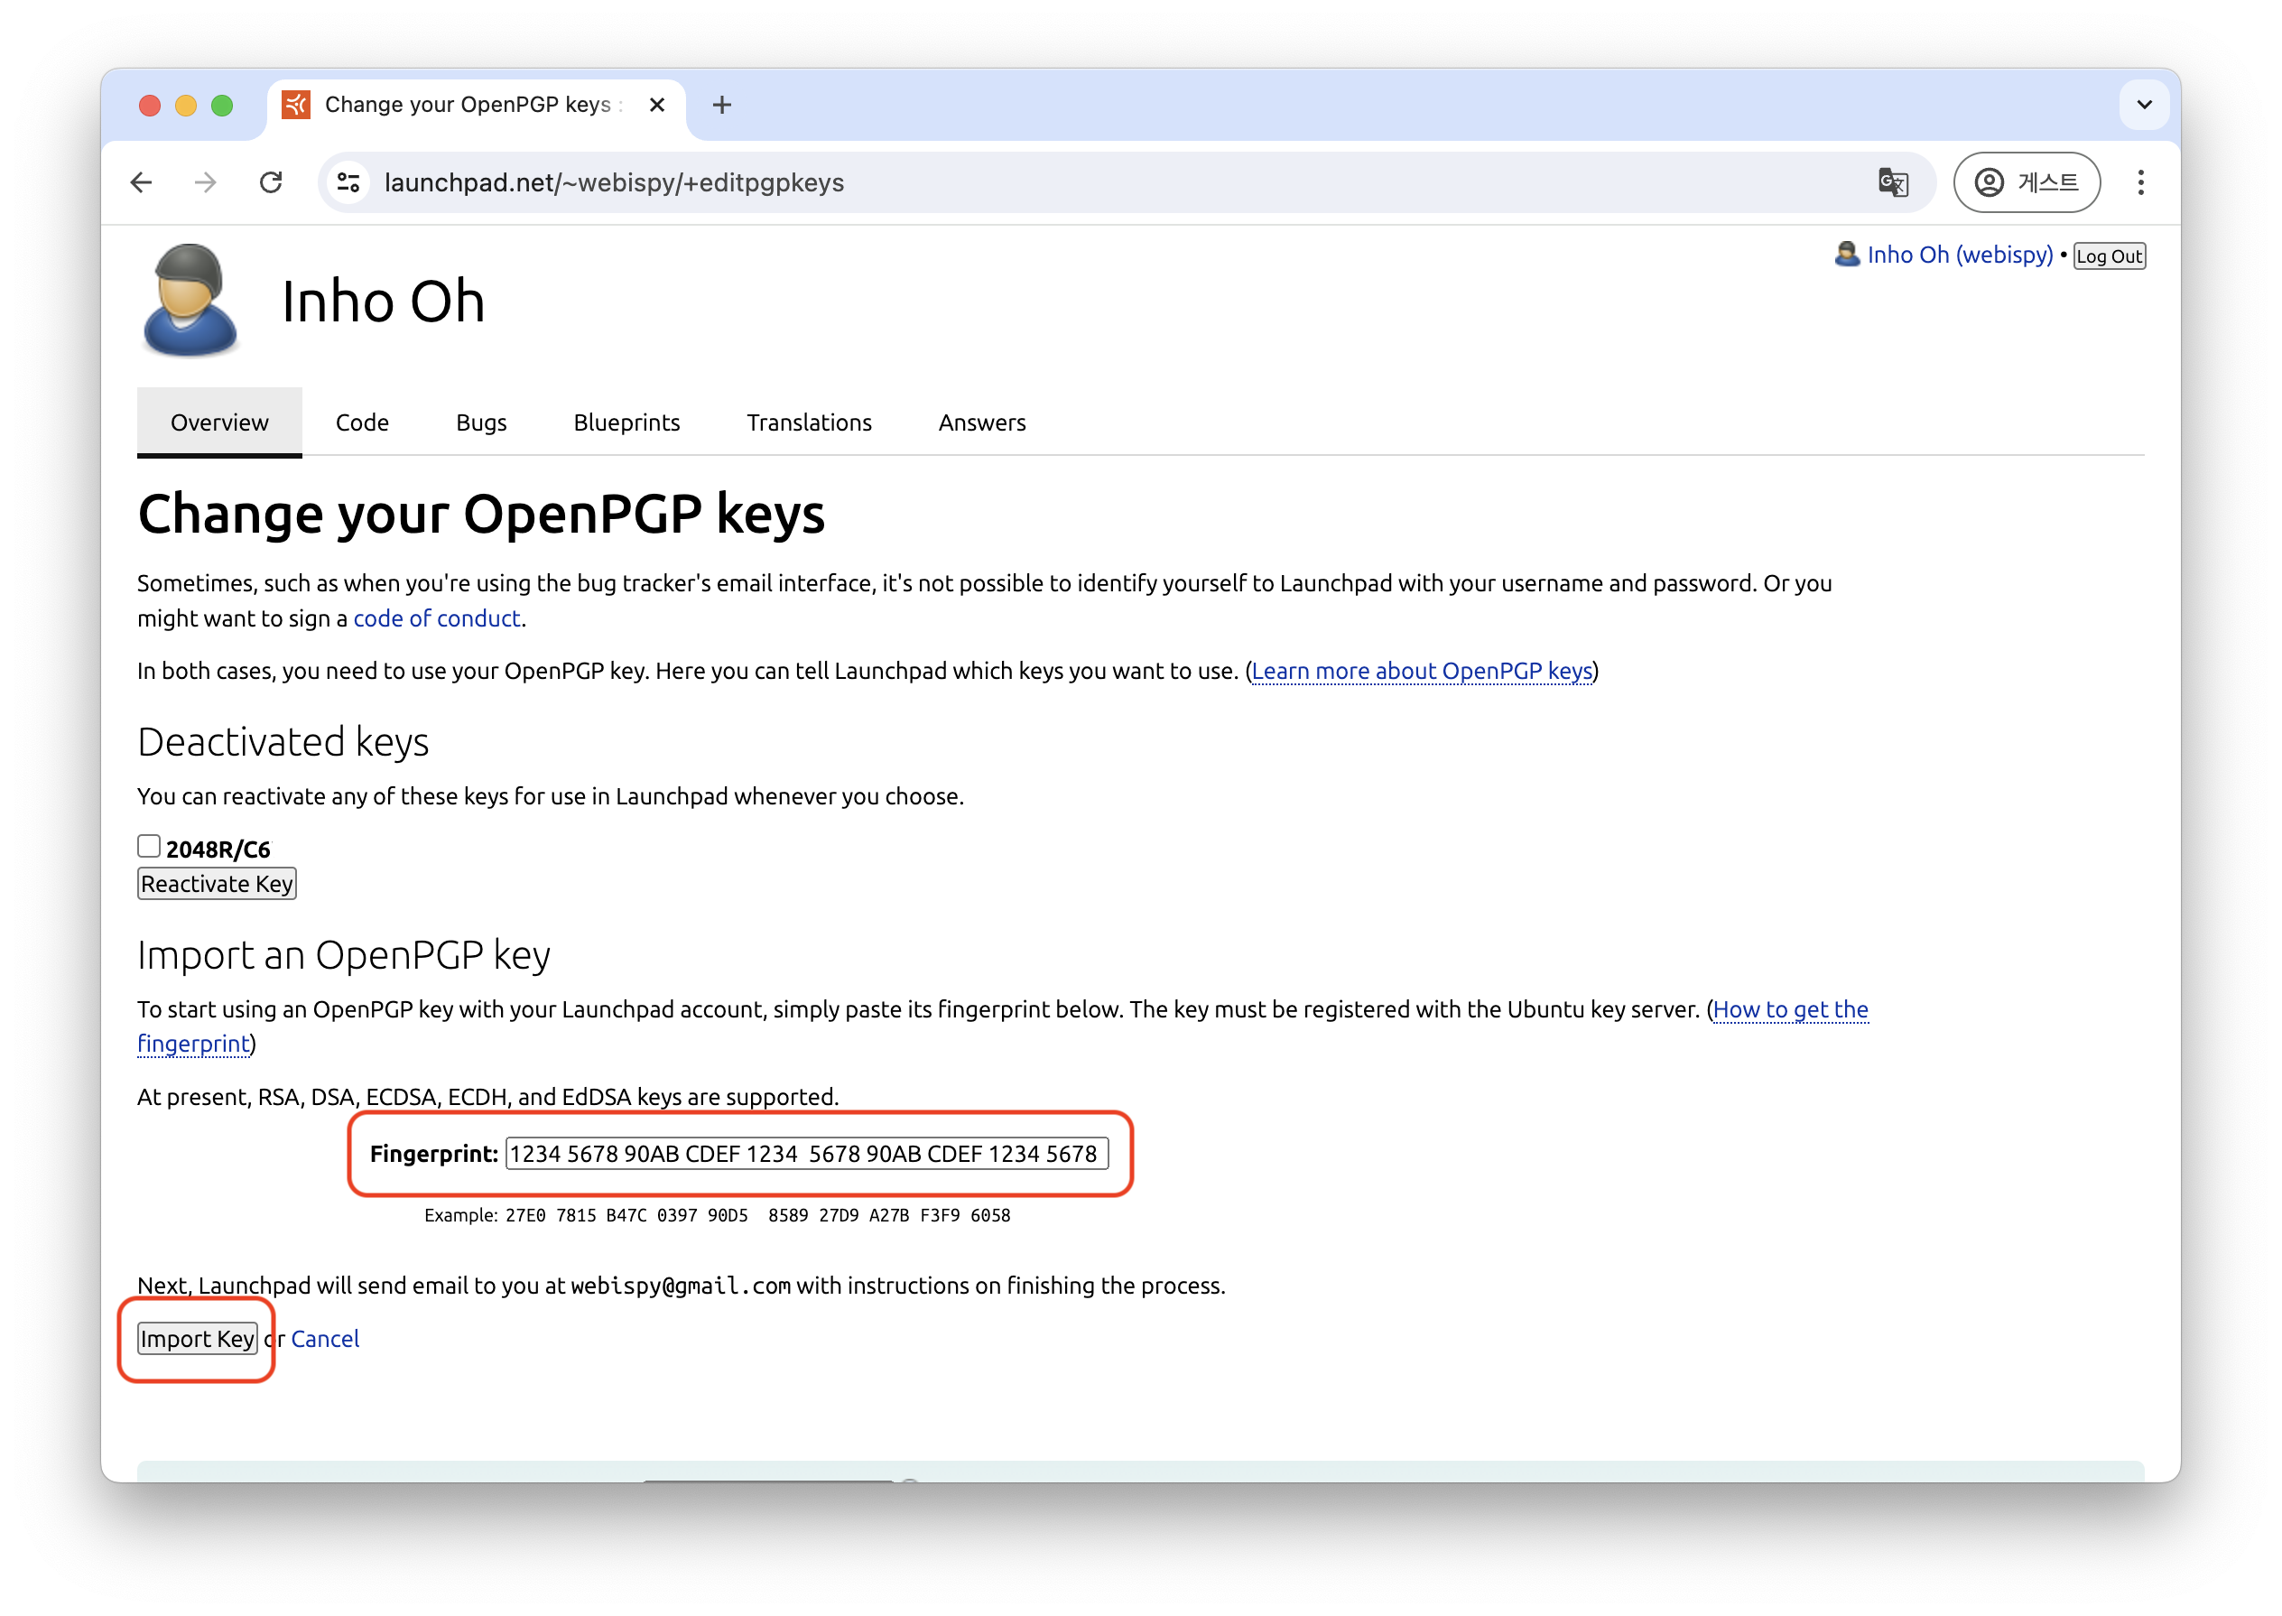Click the browser forward arrow
Screen dimensions: 2282x1616
(x=206, y=183)
